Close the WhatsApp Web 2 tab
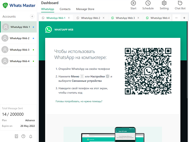 coord(103,18)
